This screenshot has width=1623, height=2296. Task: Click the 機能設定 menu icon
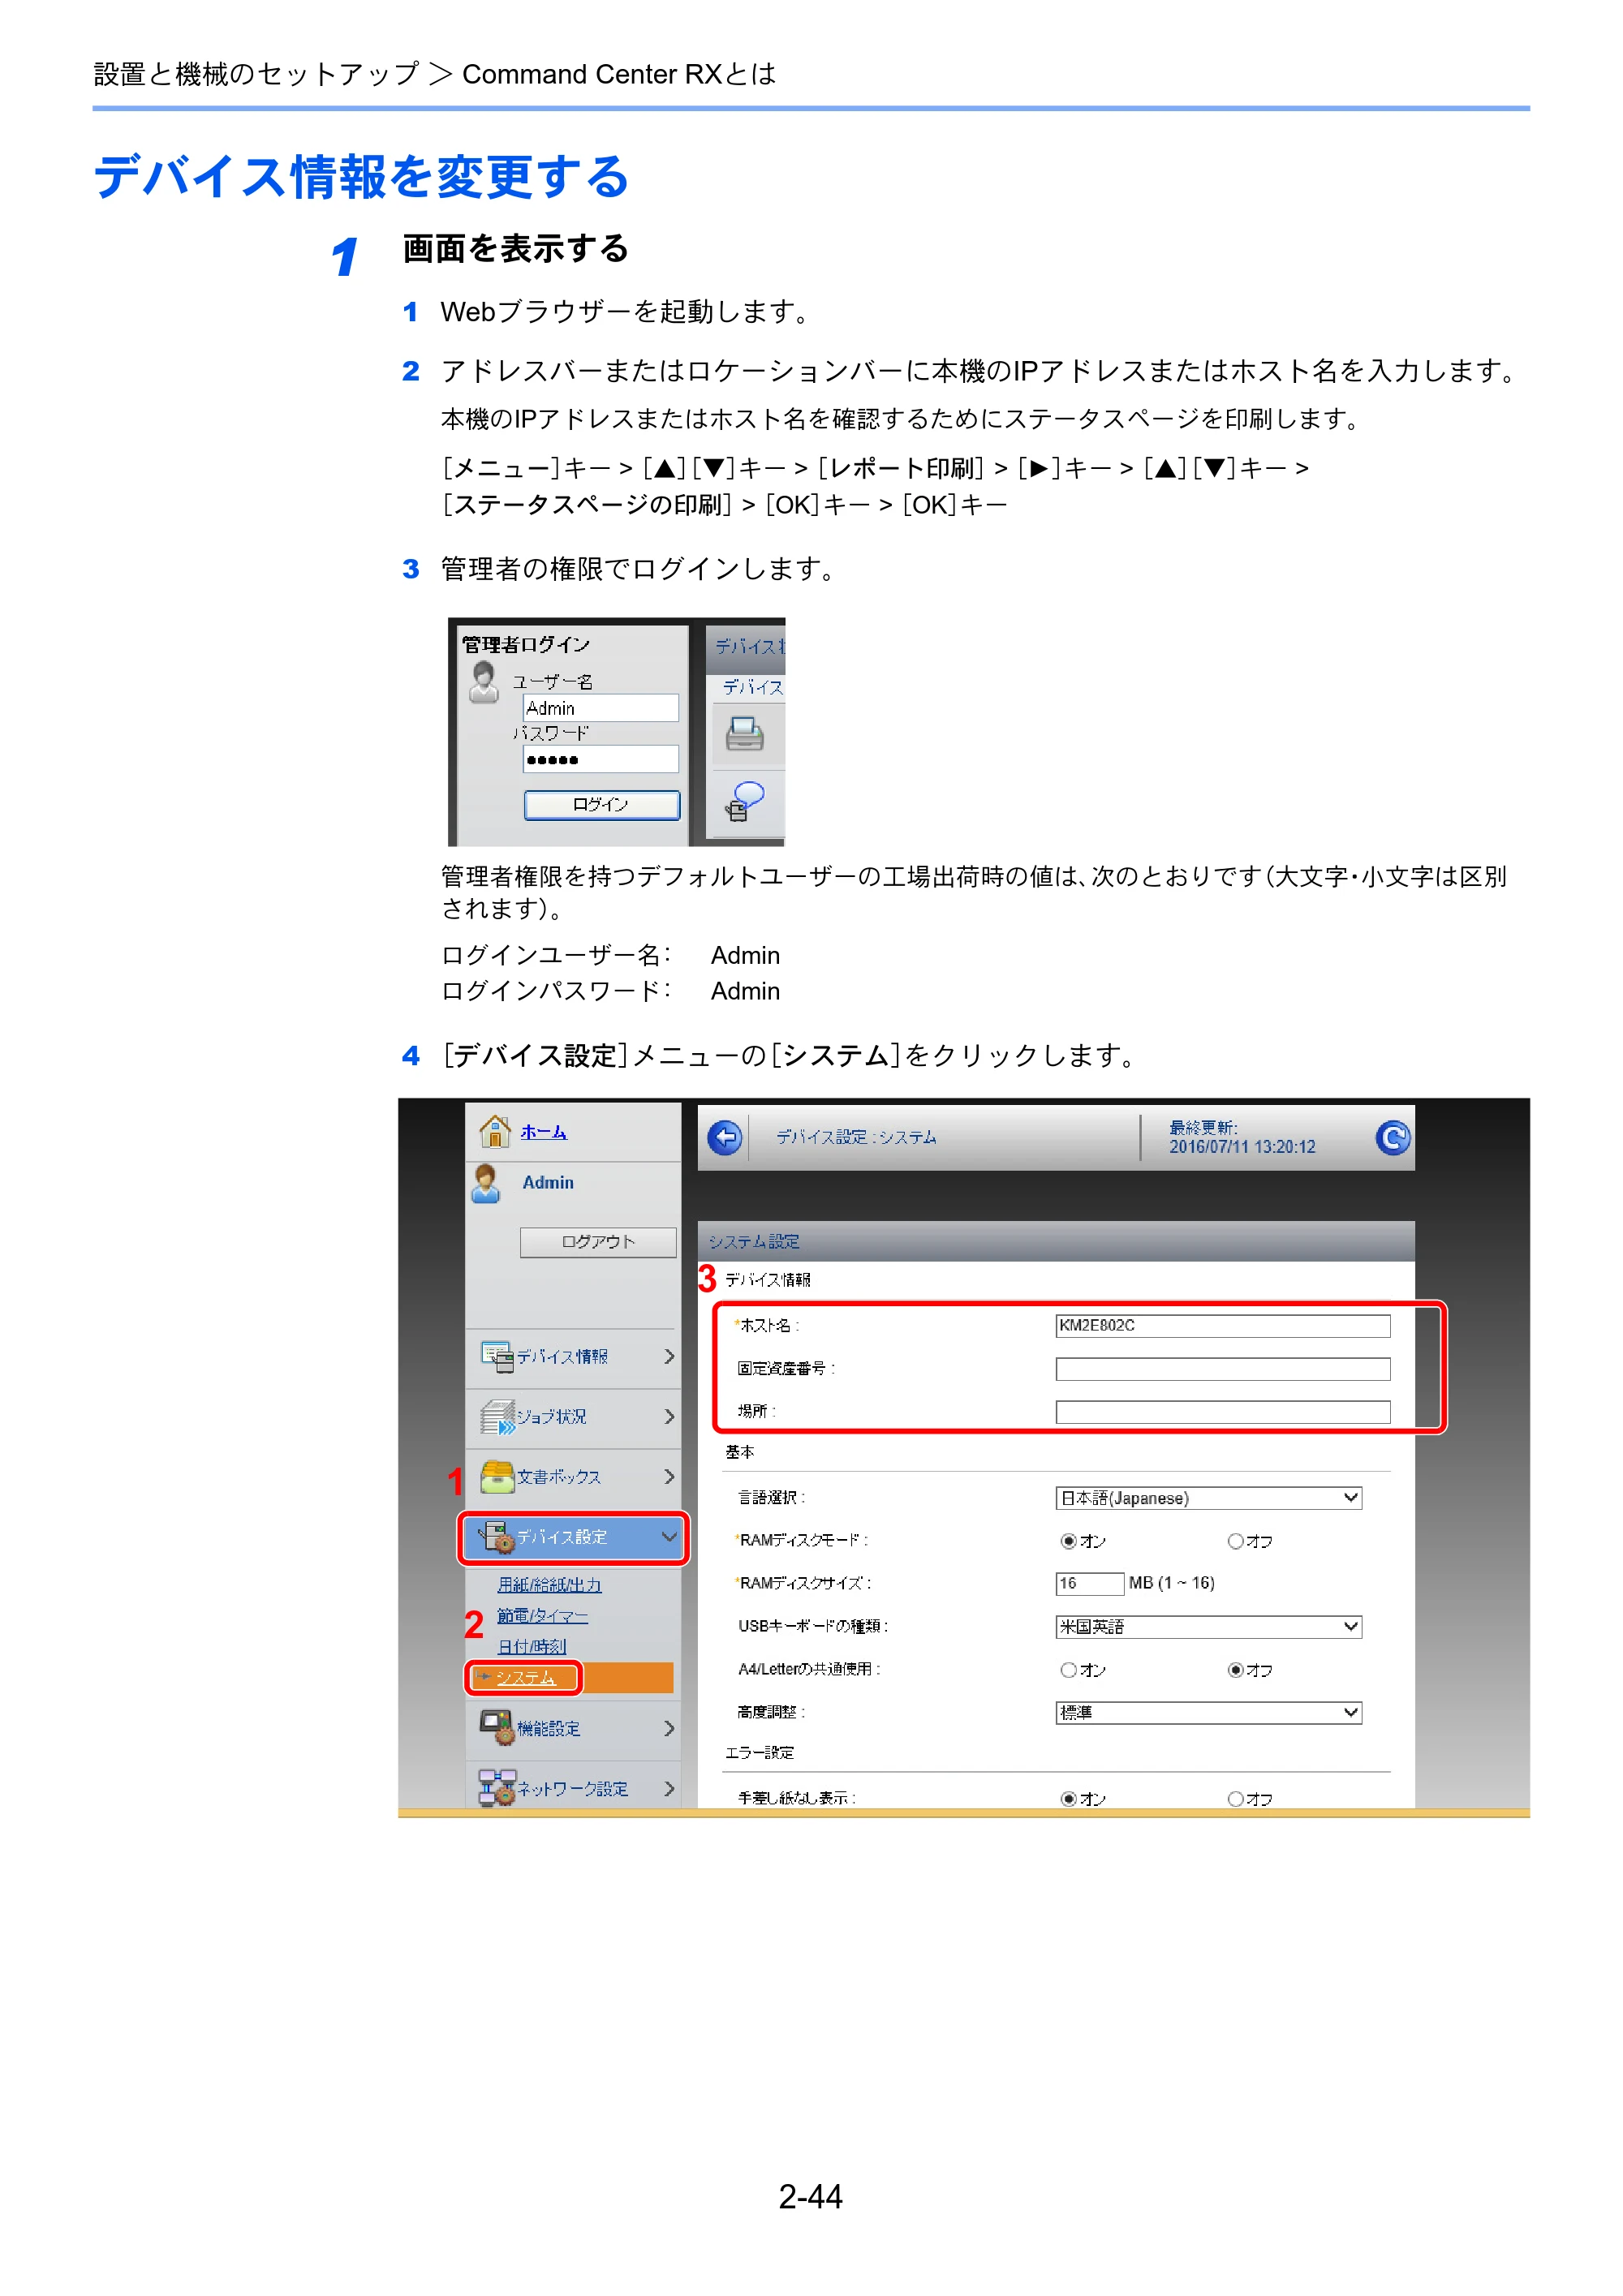point(497,1727)
